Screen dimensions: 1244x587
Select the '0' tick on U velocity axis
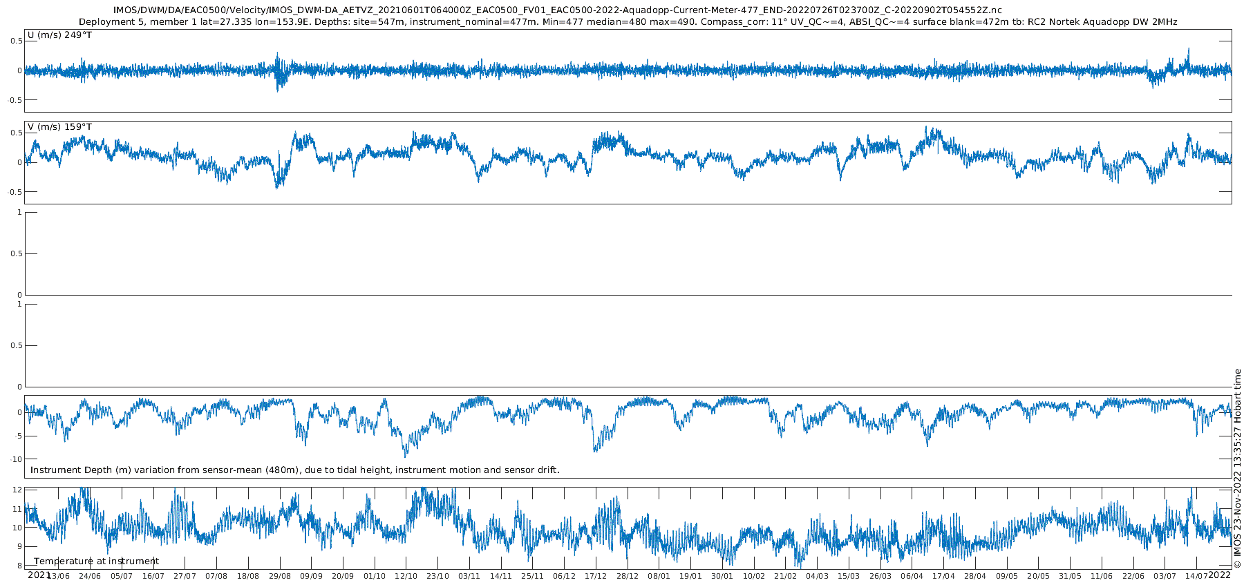coord(20,70)
